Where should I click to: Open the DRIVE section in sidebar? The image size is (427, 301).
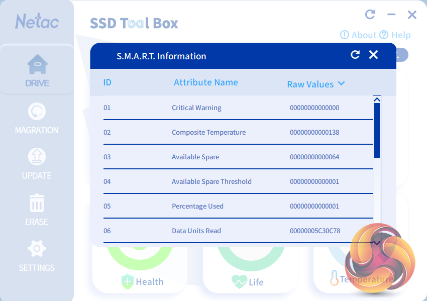pyautogui.click(x=37, y=70)
